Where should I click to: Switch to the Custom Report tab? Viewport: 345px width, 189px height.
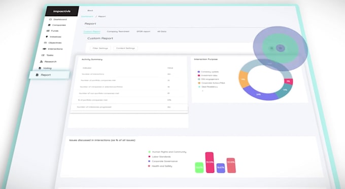92,31
